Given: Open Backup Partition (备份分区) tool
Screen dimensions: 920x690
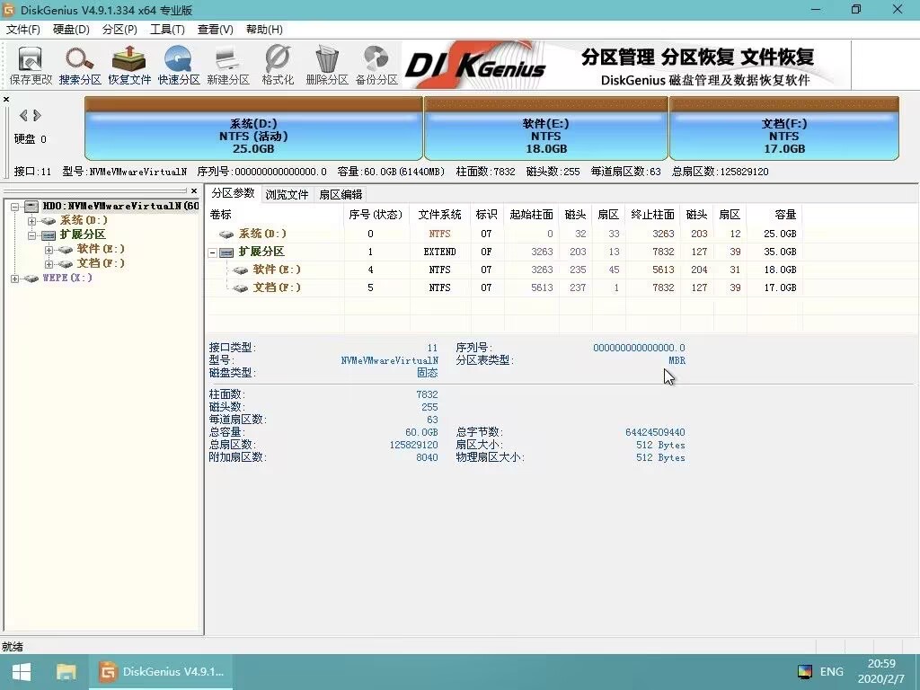Looking at the screenshot, I should (376, 65).
